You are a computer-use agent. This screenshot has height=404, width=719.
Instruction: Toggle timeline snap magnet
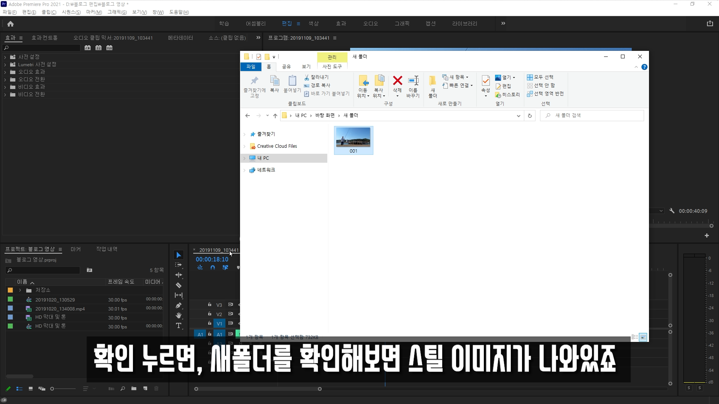pos(213,268)
